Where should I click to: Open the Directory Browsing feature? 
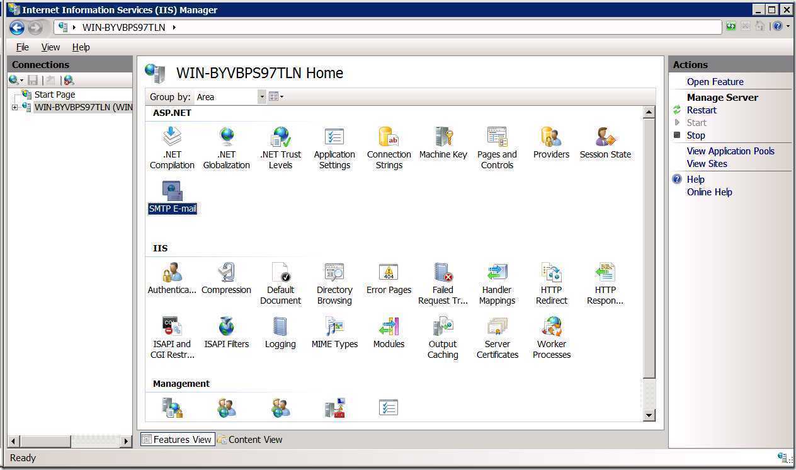(x=334, y=284)
